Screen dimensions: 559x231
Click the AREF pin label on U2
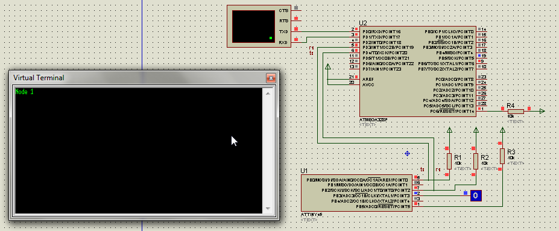368,79
